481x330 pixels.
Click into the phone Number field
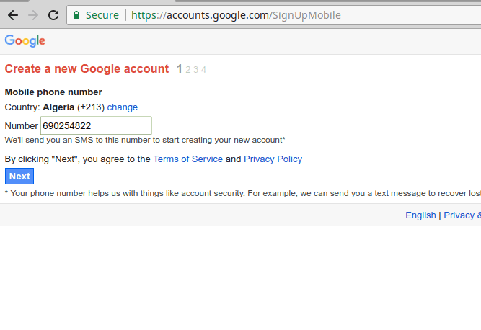(96, 125)
